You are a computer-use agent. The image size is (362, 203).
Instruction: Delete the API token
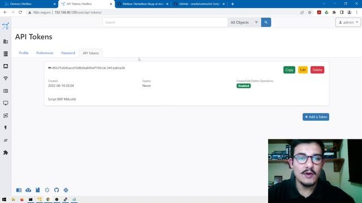[x=317, y=70]
